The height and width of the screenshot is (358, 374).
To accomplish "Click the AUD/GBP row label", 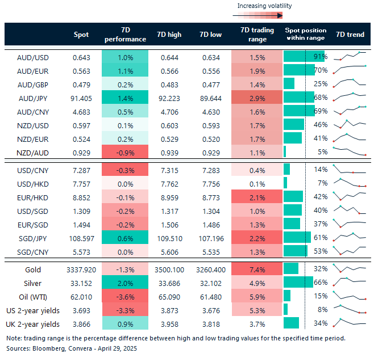I will [x=33, y=85].
